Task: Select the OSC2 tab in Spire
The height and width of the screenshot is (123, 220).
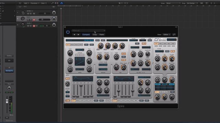Action: pos(72,45)
